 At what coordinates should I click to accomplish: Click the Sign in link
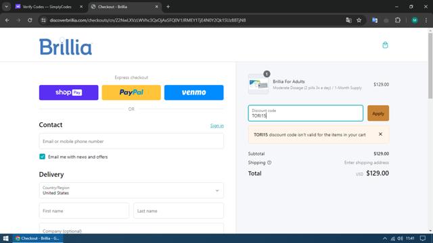(x=216, y=126)
